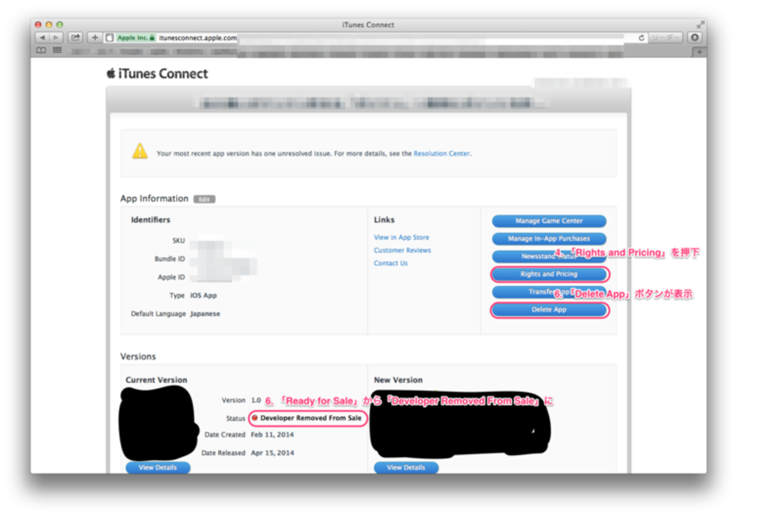Click the yellow warning triangle icon
Image resolution: width=783 pixels, height=516 pixels.
140,151
